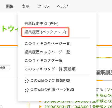Select 最新版変更点 (差分) menu entry
This screenshot has height=108, width=112.
tap(41, 24)
